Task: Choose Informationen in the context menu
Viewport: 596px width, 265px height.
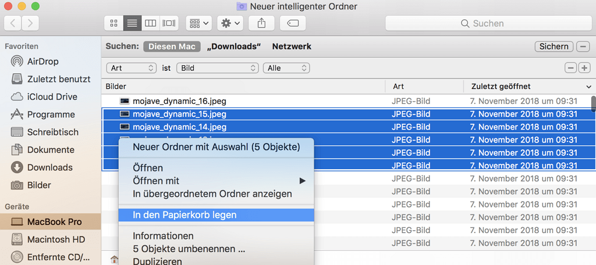Action: [217, 236]
